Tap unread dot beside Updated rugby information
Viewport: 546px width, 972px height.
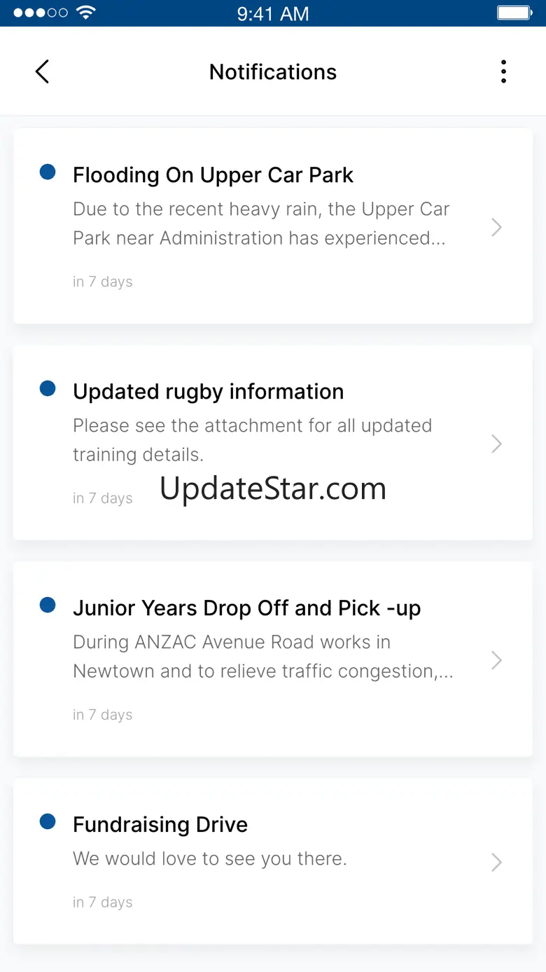48,388
